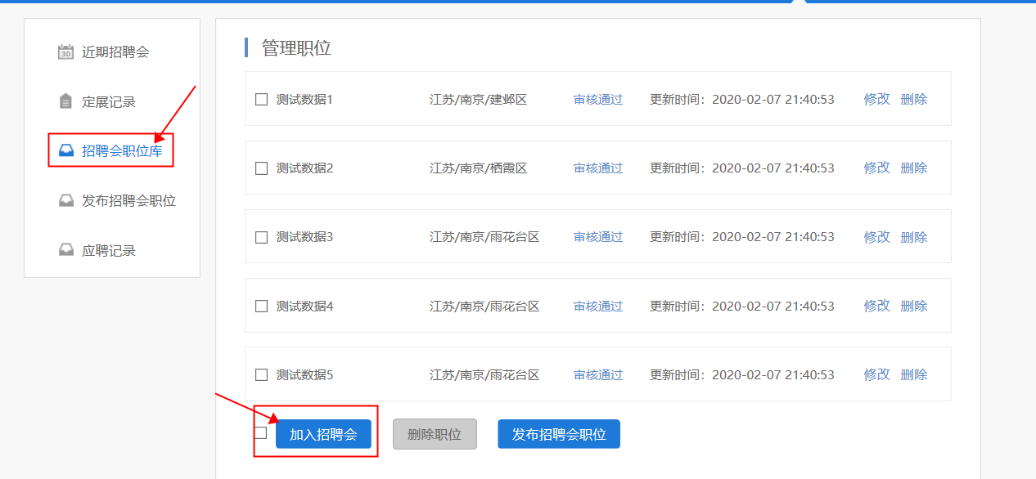Click 删除 link for 测试数据5

pos(914,374)
